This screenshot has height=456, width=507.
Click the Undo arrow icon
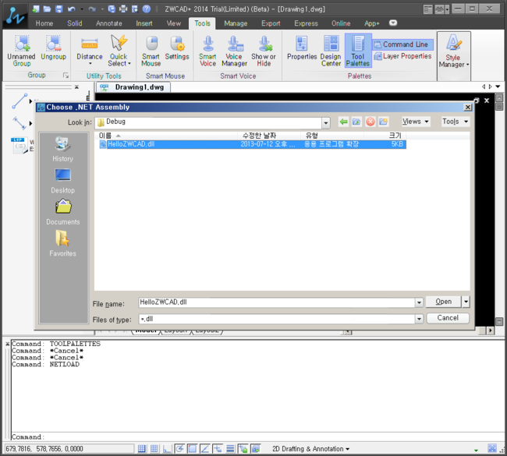coord(71,9)
